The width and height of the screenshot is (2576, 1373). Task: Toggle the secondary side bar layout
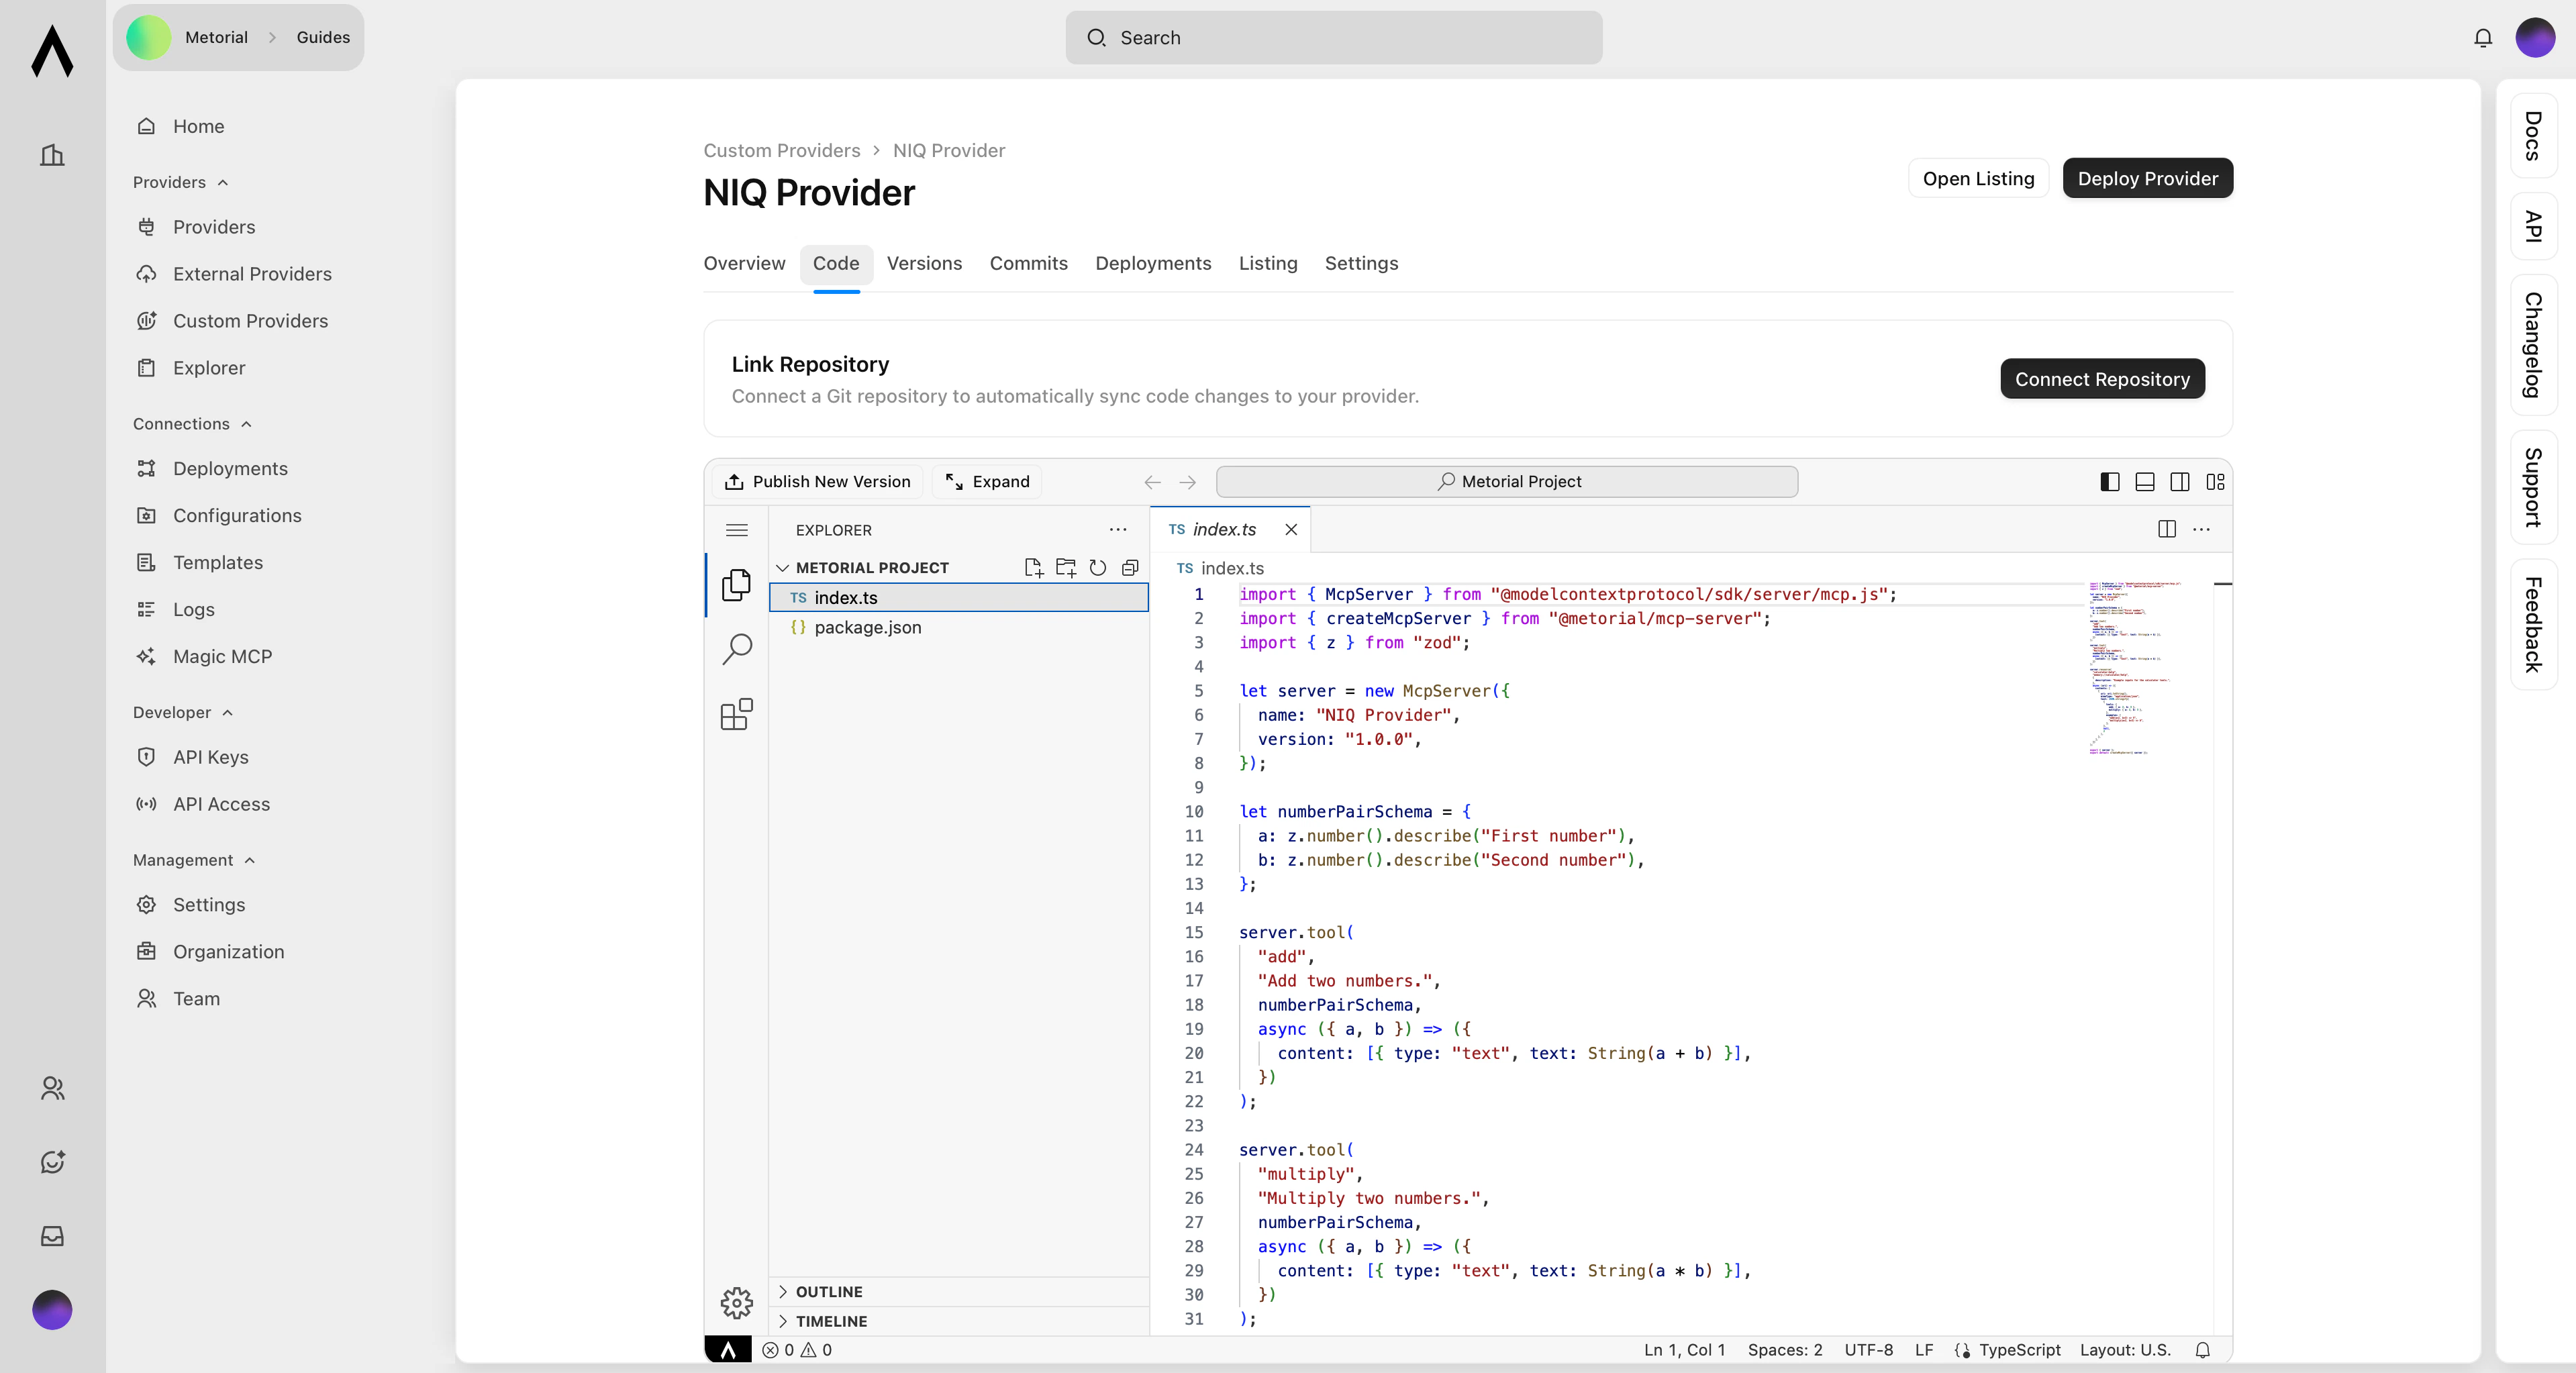tap(2180, 482)
